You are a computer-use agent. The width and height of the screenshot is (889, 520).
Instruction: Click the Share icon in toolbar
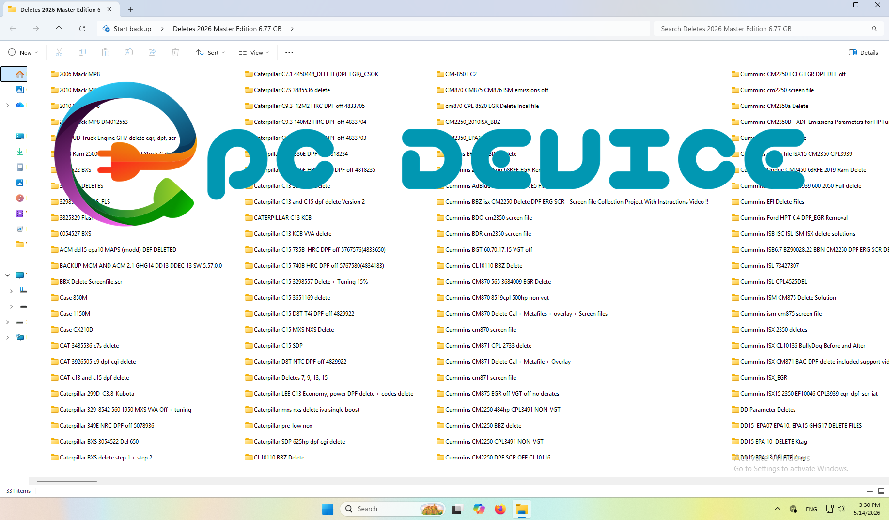(x=152, y=52)
